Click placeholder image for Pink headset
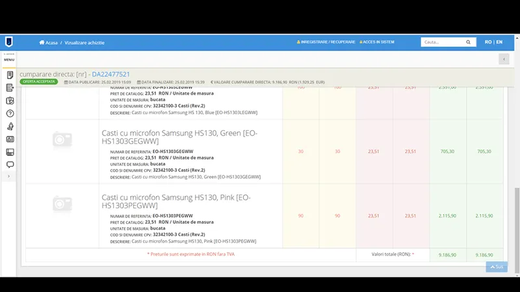Image resolution: width=520 pixels, height=292 pixels. pyautogui.click(x=62, y=204)
